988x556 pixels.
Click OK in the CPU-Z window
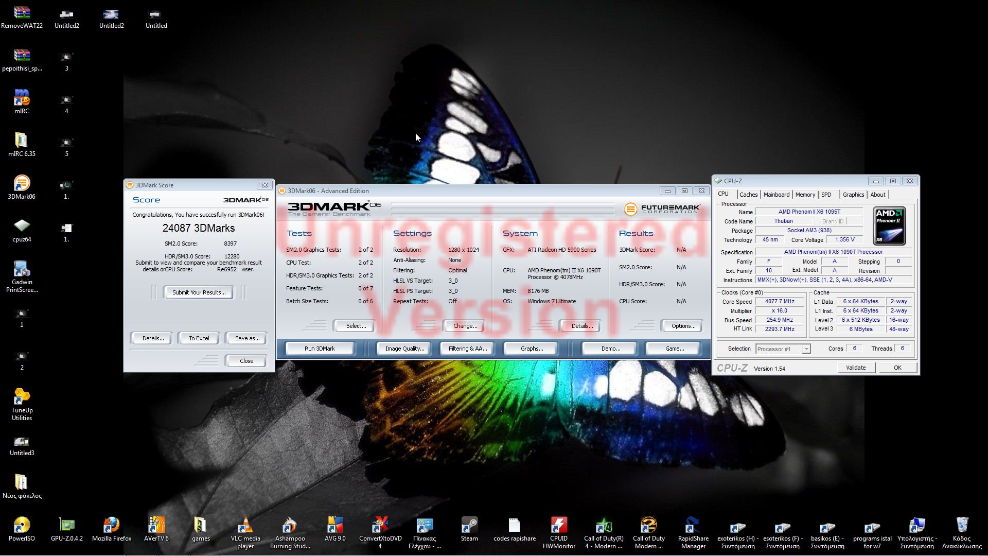[897, 368]
